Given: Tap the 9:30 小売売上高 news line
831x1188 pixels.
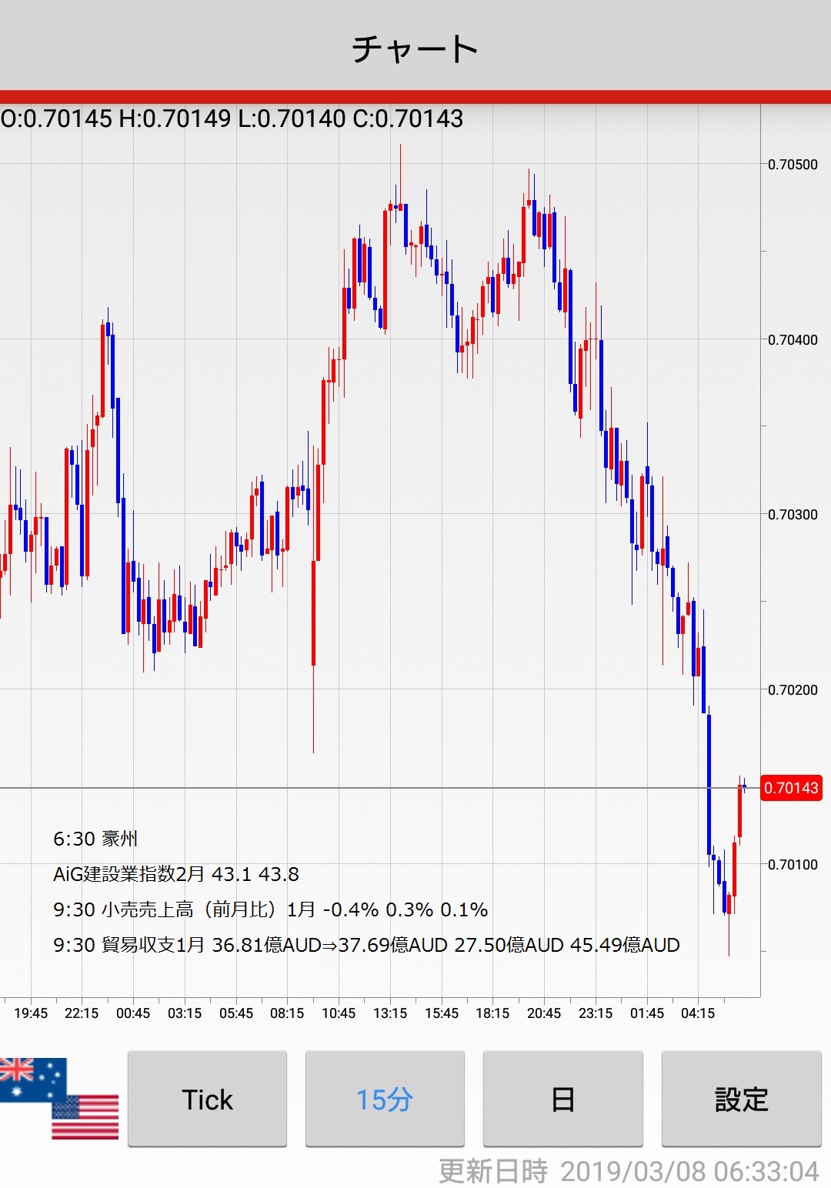Looking at the screenshot, I should (270, 909).
